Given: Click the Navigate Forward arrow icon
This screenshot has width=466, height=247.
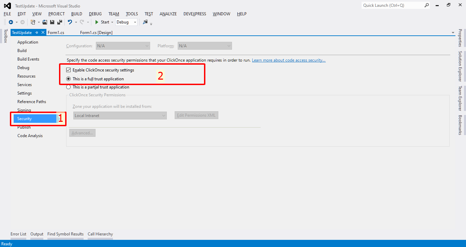Looking at the screenshot, I should pos(23,22).
